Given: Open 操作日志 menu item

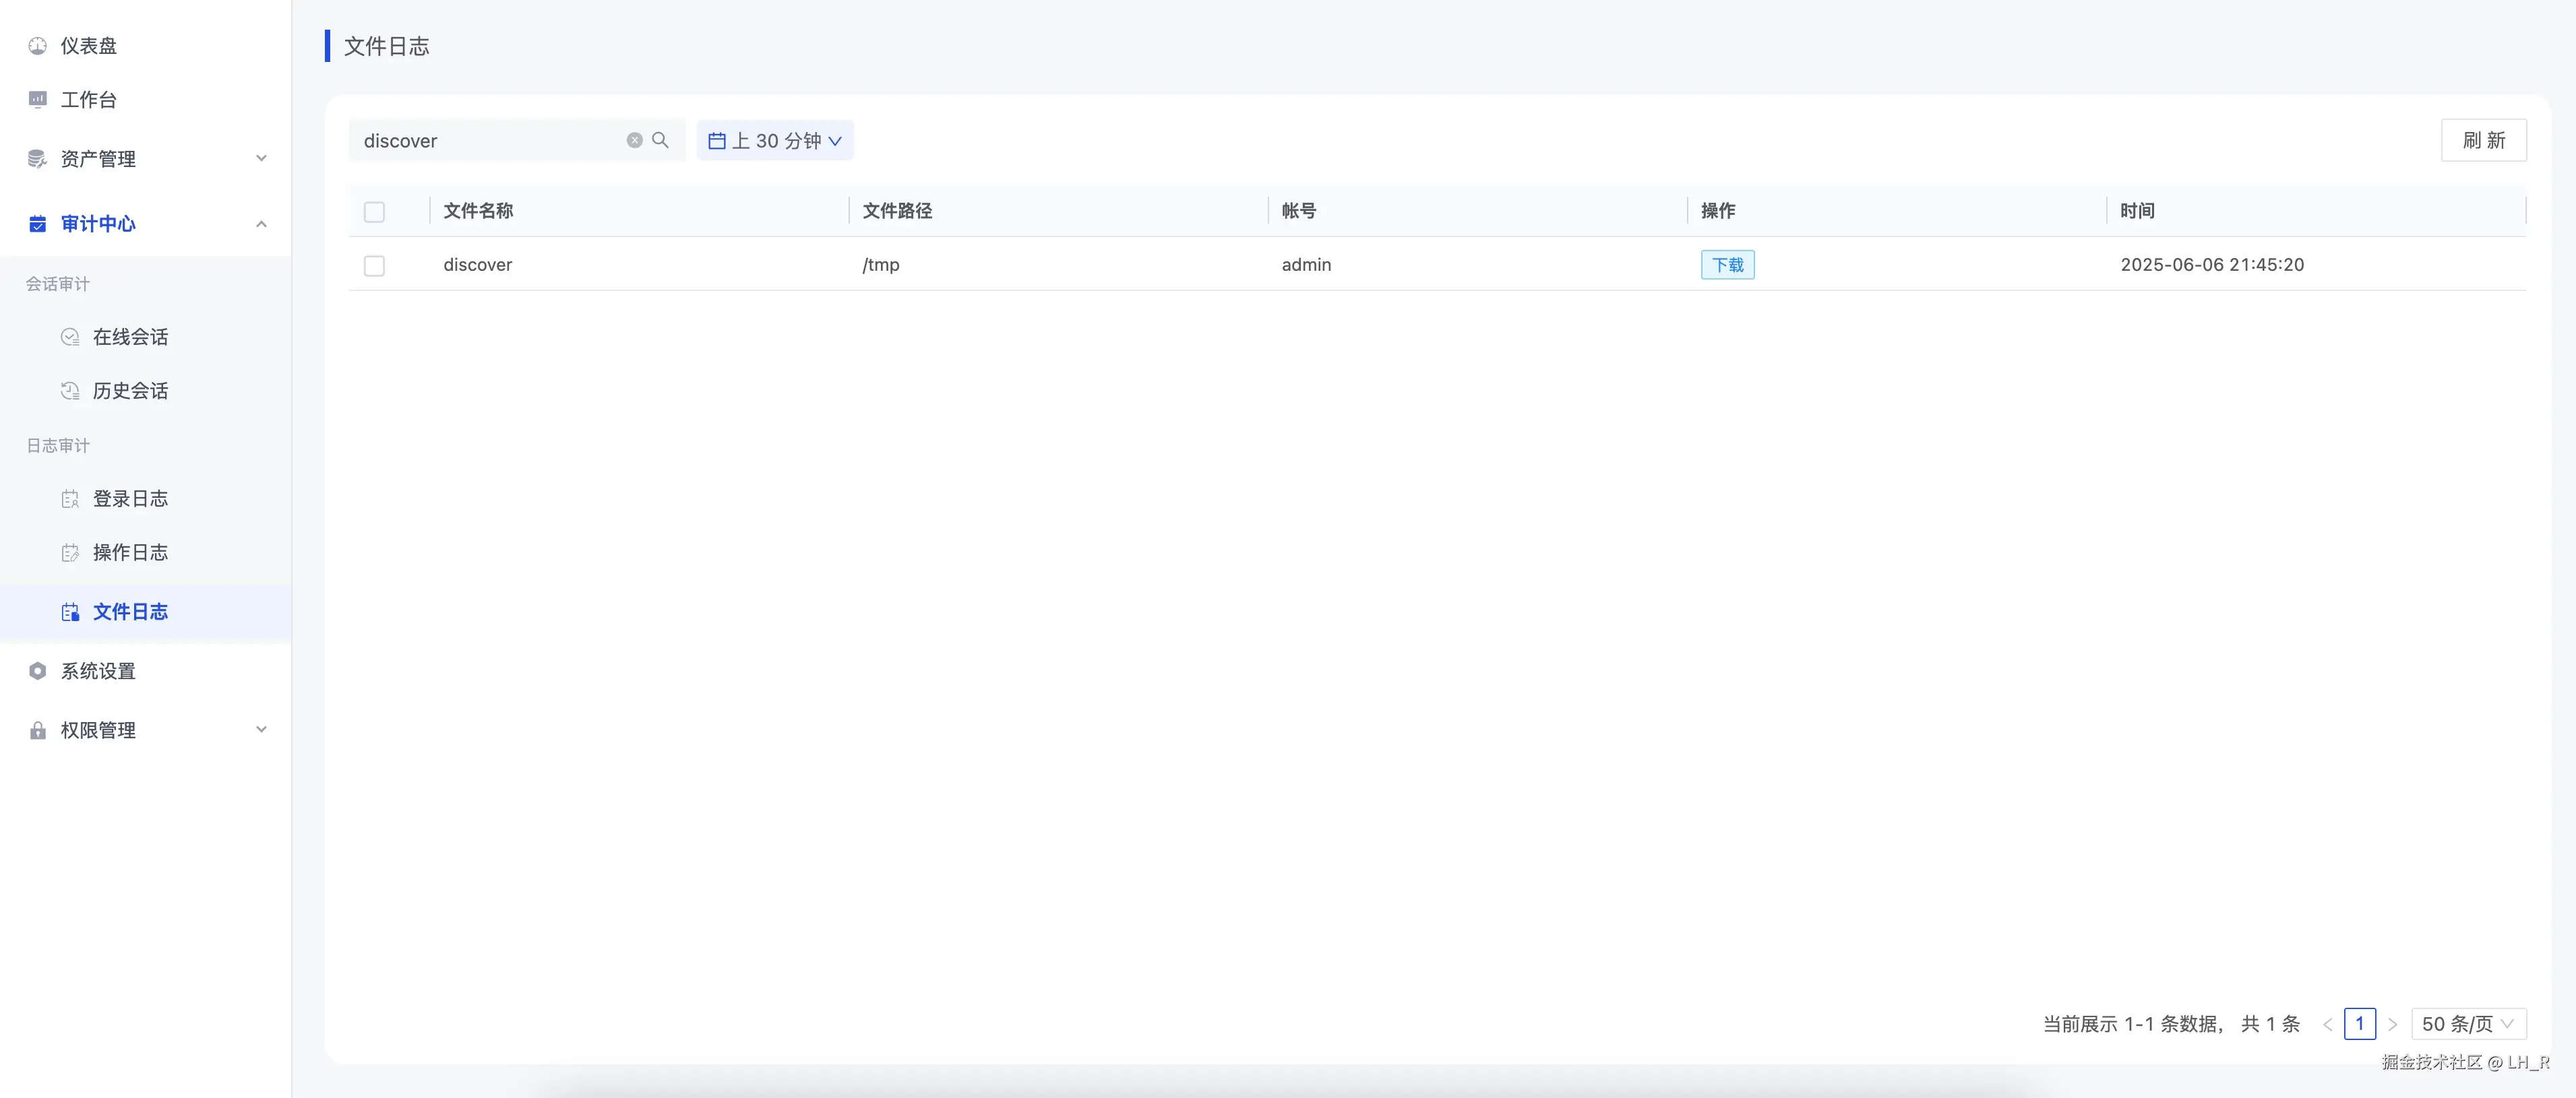Looking at the screenshot, I should click(x=130, y=554).
